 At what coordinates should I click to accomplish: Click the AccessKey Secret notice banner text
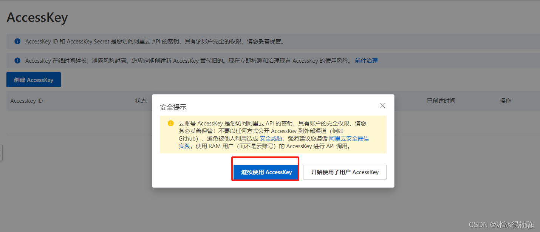tap(155, 41)
